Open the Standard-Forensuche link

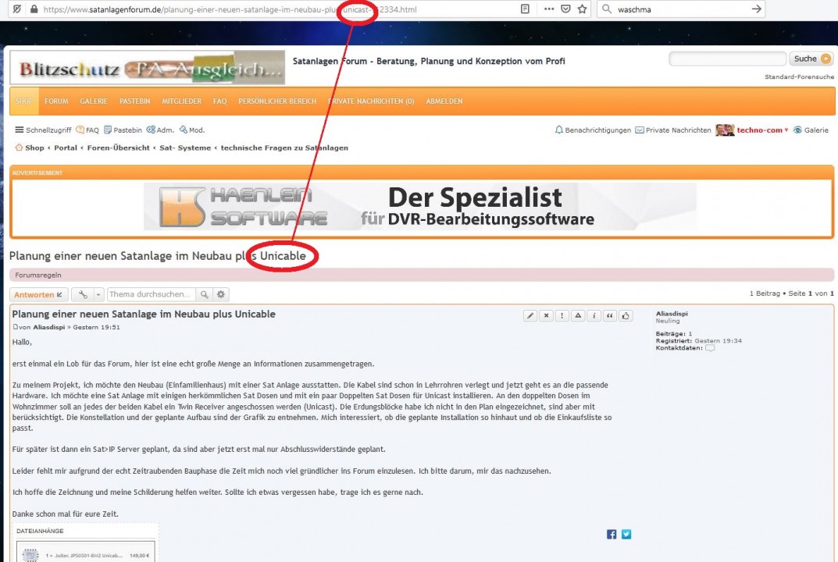(799, 77)
